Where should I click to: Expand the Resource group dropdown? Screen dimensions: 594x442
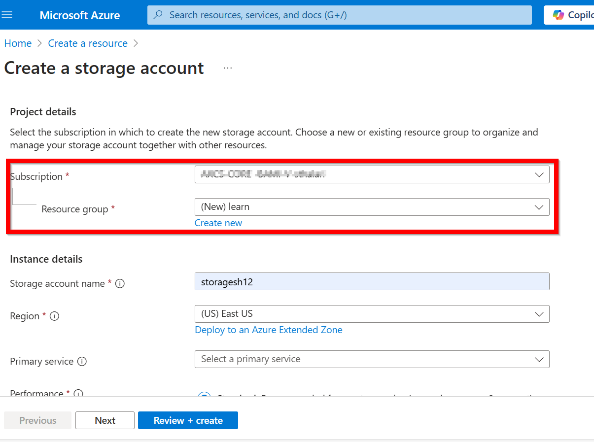pyautogui.click(x=539, y=207)
